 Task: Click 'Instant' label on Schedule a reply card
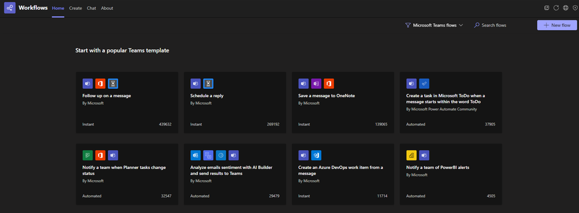click(x=196, y=124)
